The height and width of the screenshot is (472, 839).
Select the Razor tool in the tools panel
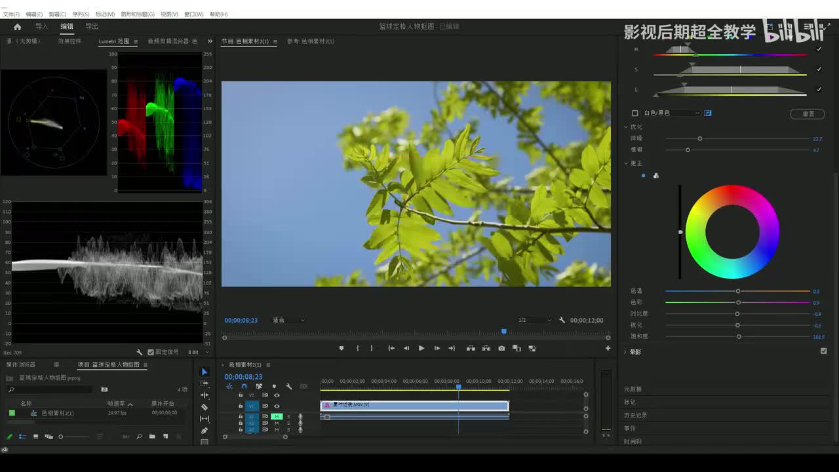click(x=205, y=407)
